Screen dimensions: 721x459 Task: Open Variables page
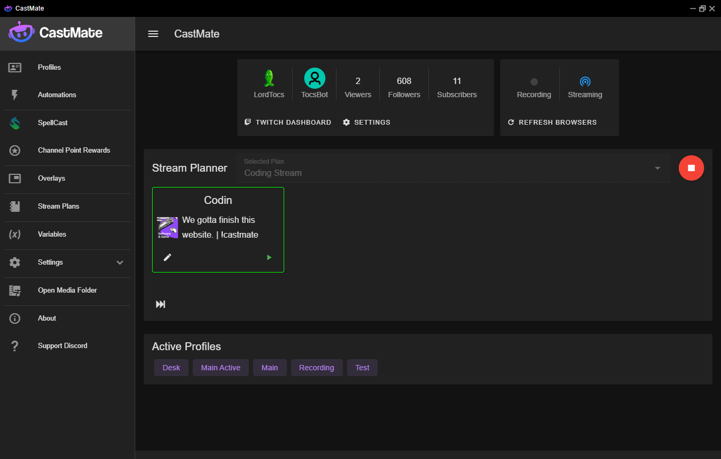click(x=67, y=235)
